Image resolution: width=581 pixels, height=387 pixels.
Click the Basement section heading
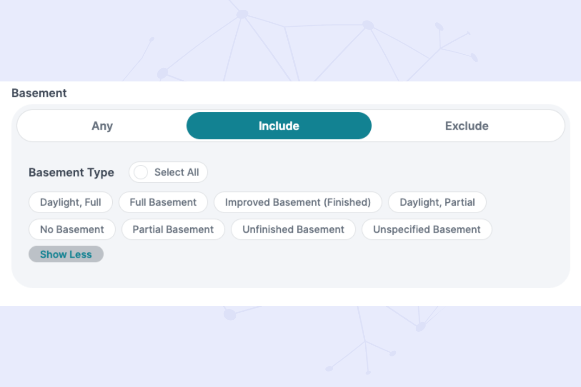39,93
